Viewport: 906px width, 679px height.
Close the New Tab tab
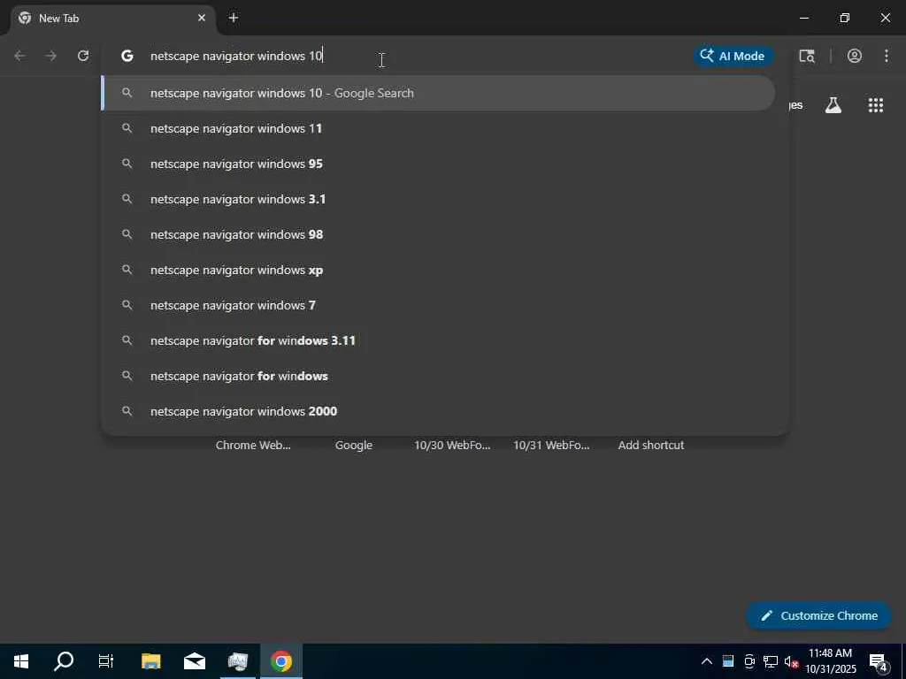pyautogui.click(x=202, y=18)
